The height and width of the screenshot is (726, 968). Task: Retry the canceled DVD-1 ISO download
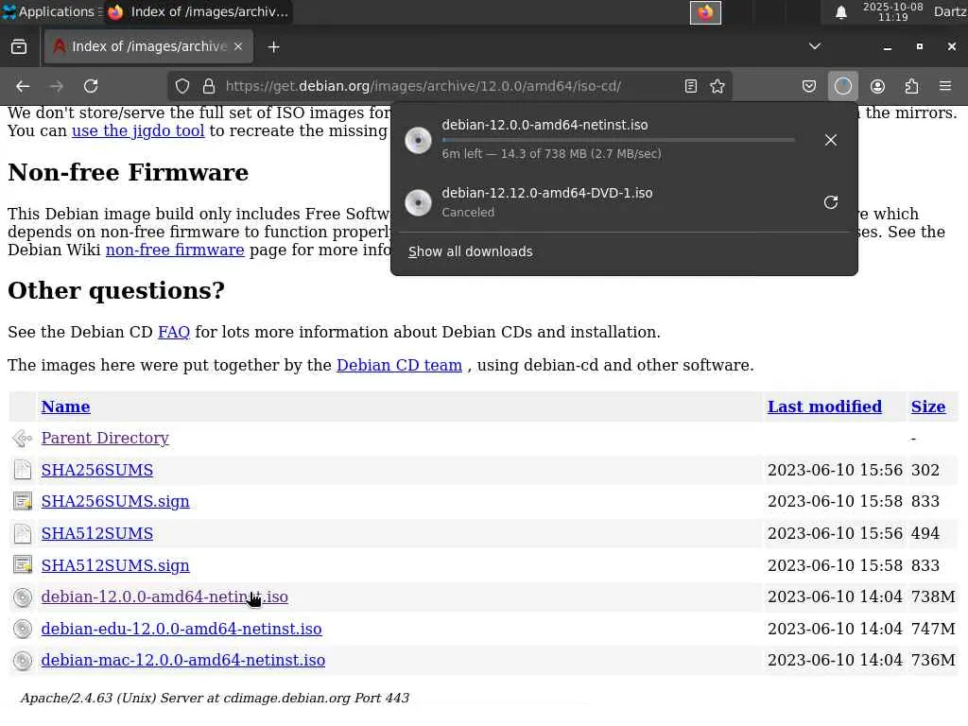pos(830,202)
